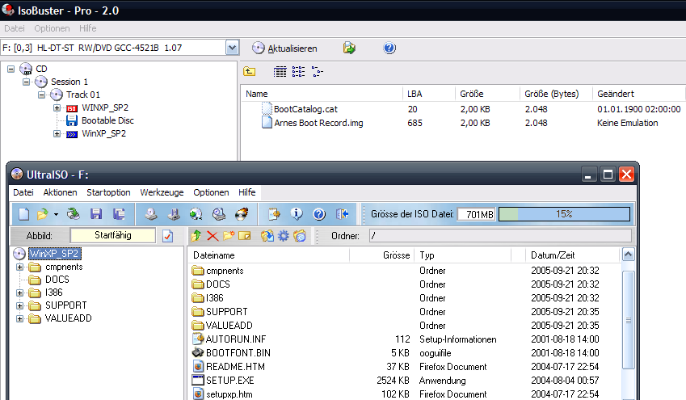Image resolution: width=686 pixels, height=400 pixels.
Task: Sort by Dateiname column in UltraISO
Action: tap(268, 255)
